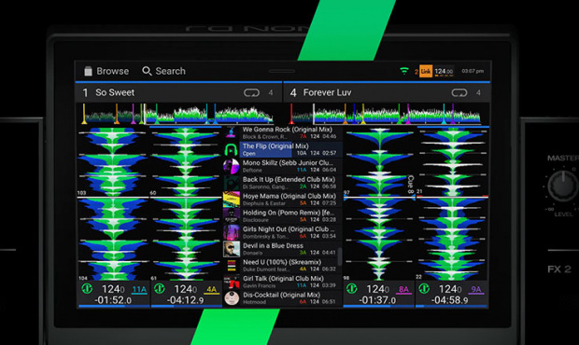Jump to cyan cue marker in So Sweet overview

[207, 114]
